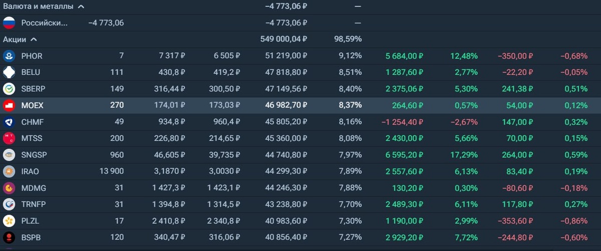Click the SBERP green logo icon
The height and width of the screenshot is (251, 601).
[x=9, y=89]
